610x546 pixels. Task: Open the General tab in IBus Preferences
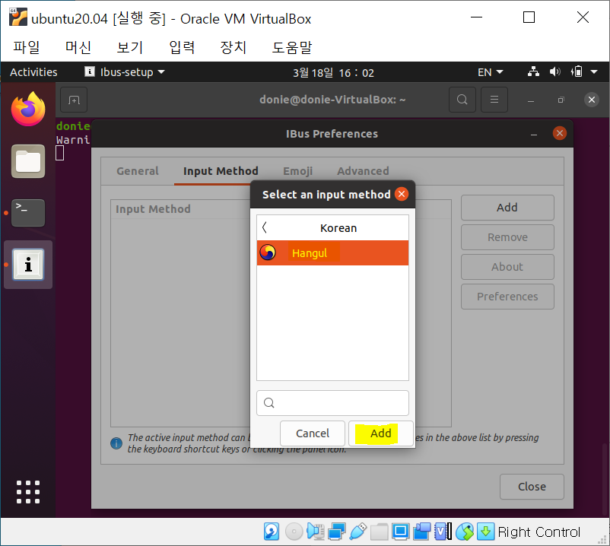(138, 171)
